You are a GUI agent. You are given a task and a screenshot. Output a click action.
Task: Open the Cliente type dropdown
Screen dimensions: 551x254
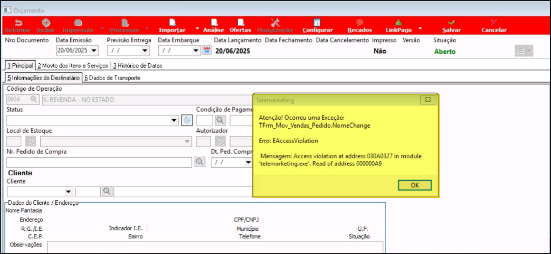click(69, 192)
